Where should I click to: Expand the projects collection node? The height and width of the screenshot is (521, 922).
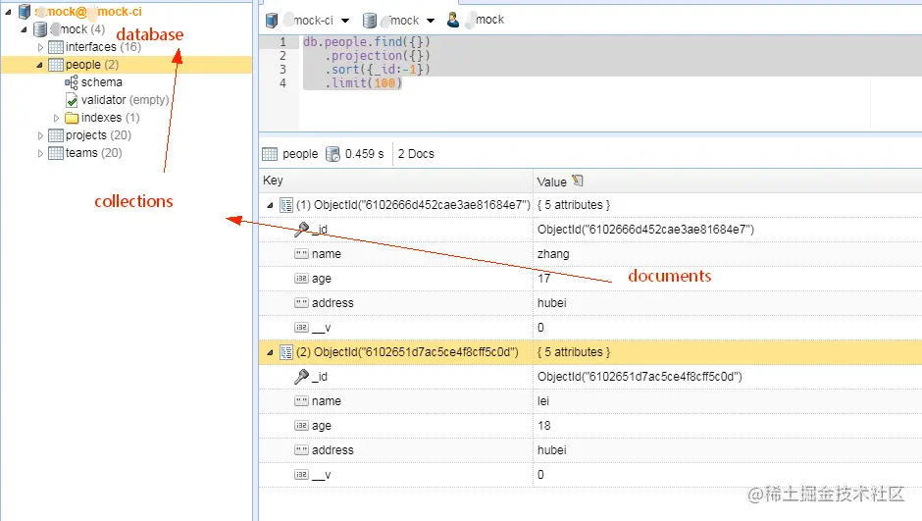pyautogui.click(x=40, y=135)
